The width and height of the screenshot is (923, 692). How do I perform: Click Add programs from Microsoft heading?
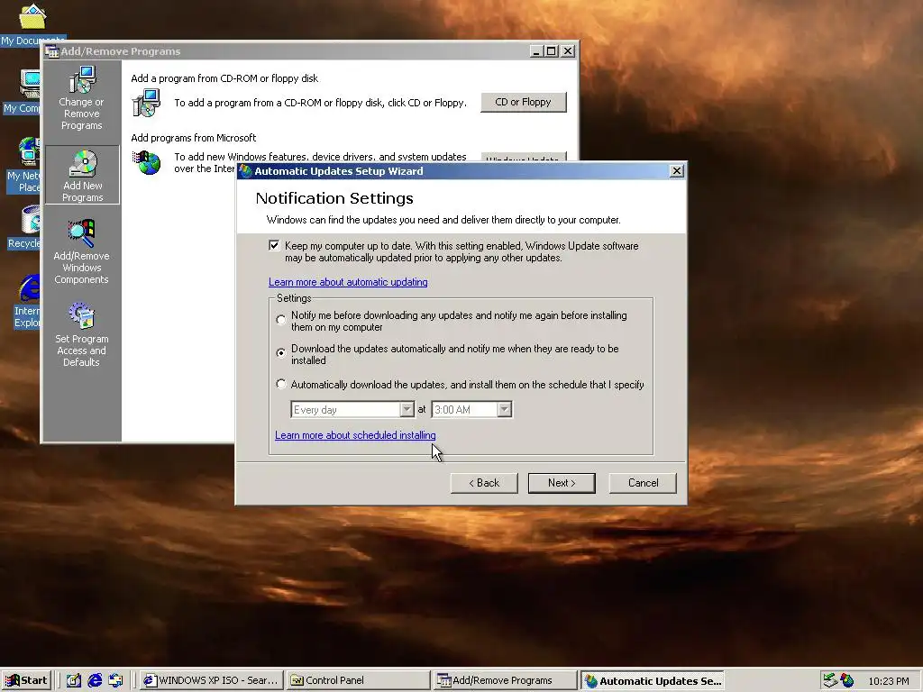click(194, 138)
